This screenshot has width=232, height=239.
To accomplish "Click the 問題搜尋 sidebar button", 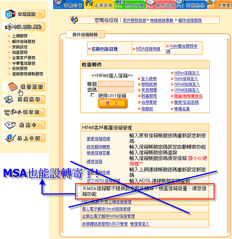I will tap(24, 100).
